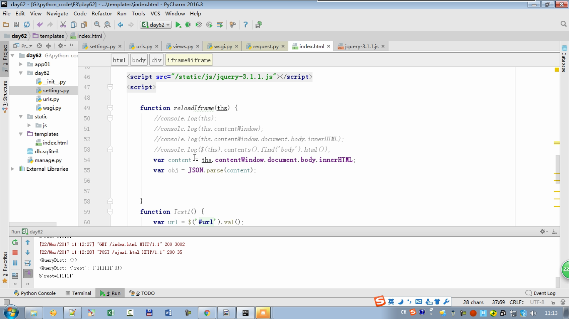The width and height of the screenshot is (569, 319).
Task: Collapse the day62 subfolder in the tree
Action: [x=21, y=73]
